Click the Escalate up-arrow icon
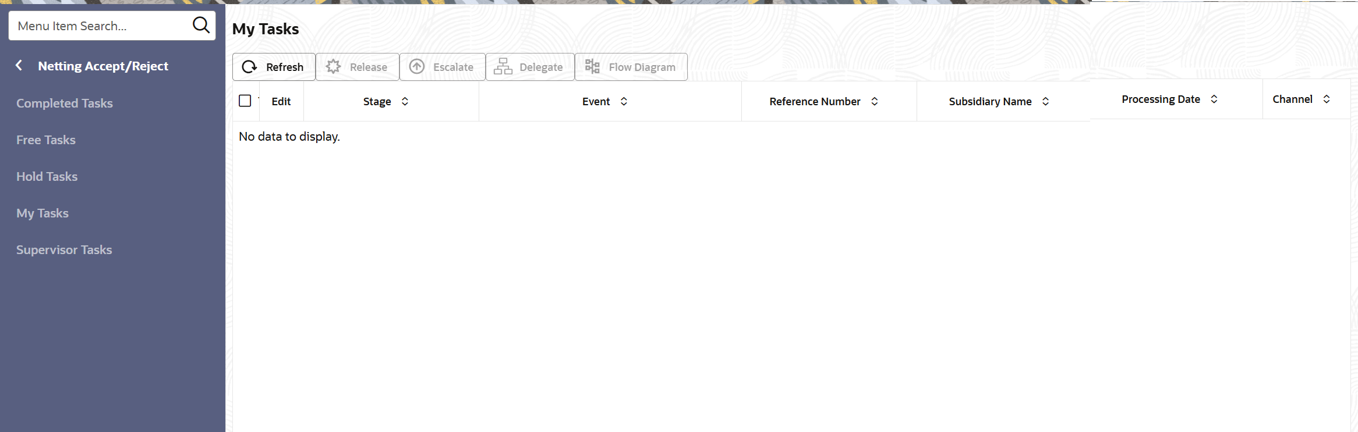 click(417, 67)
